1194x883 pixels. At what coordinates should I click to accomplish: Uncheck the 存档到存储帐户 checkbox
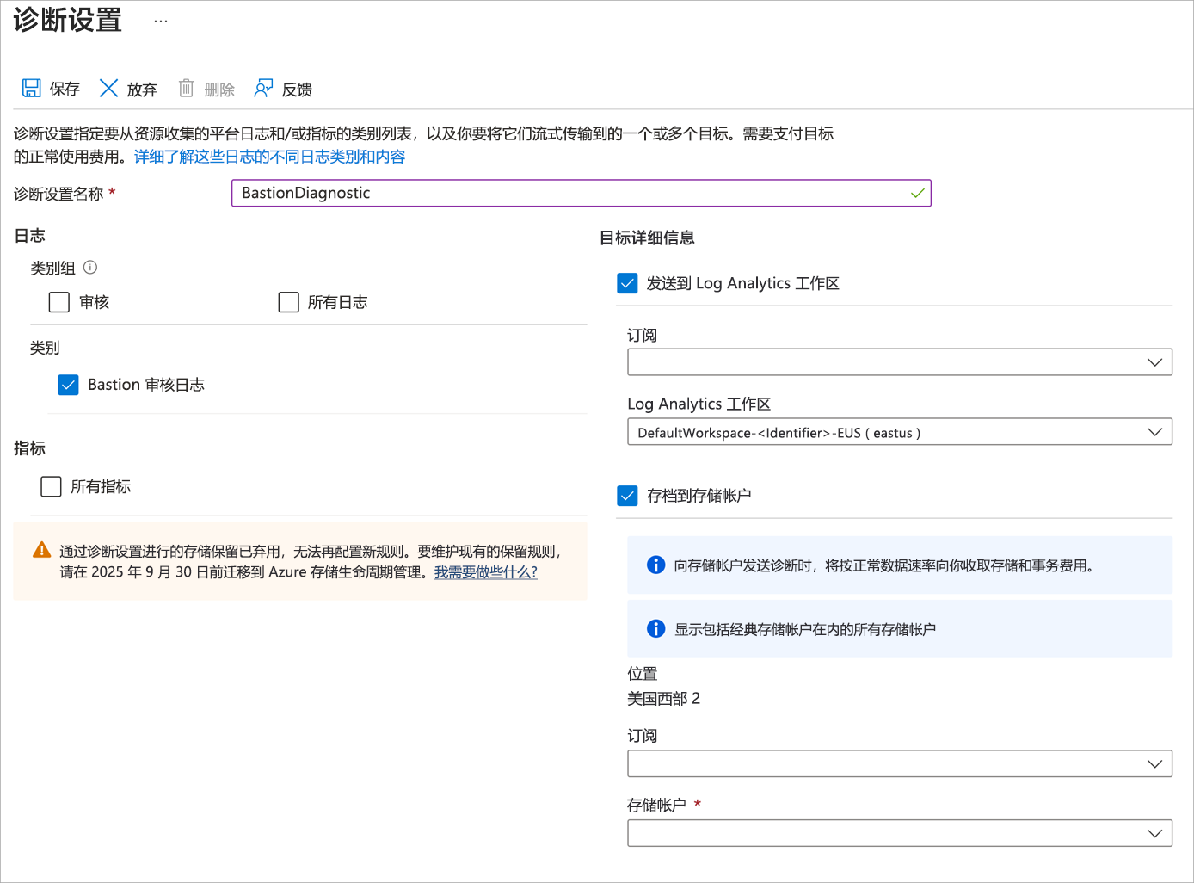[627, 496]
